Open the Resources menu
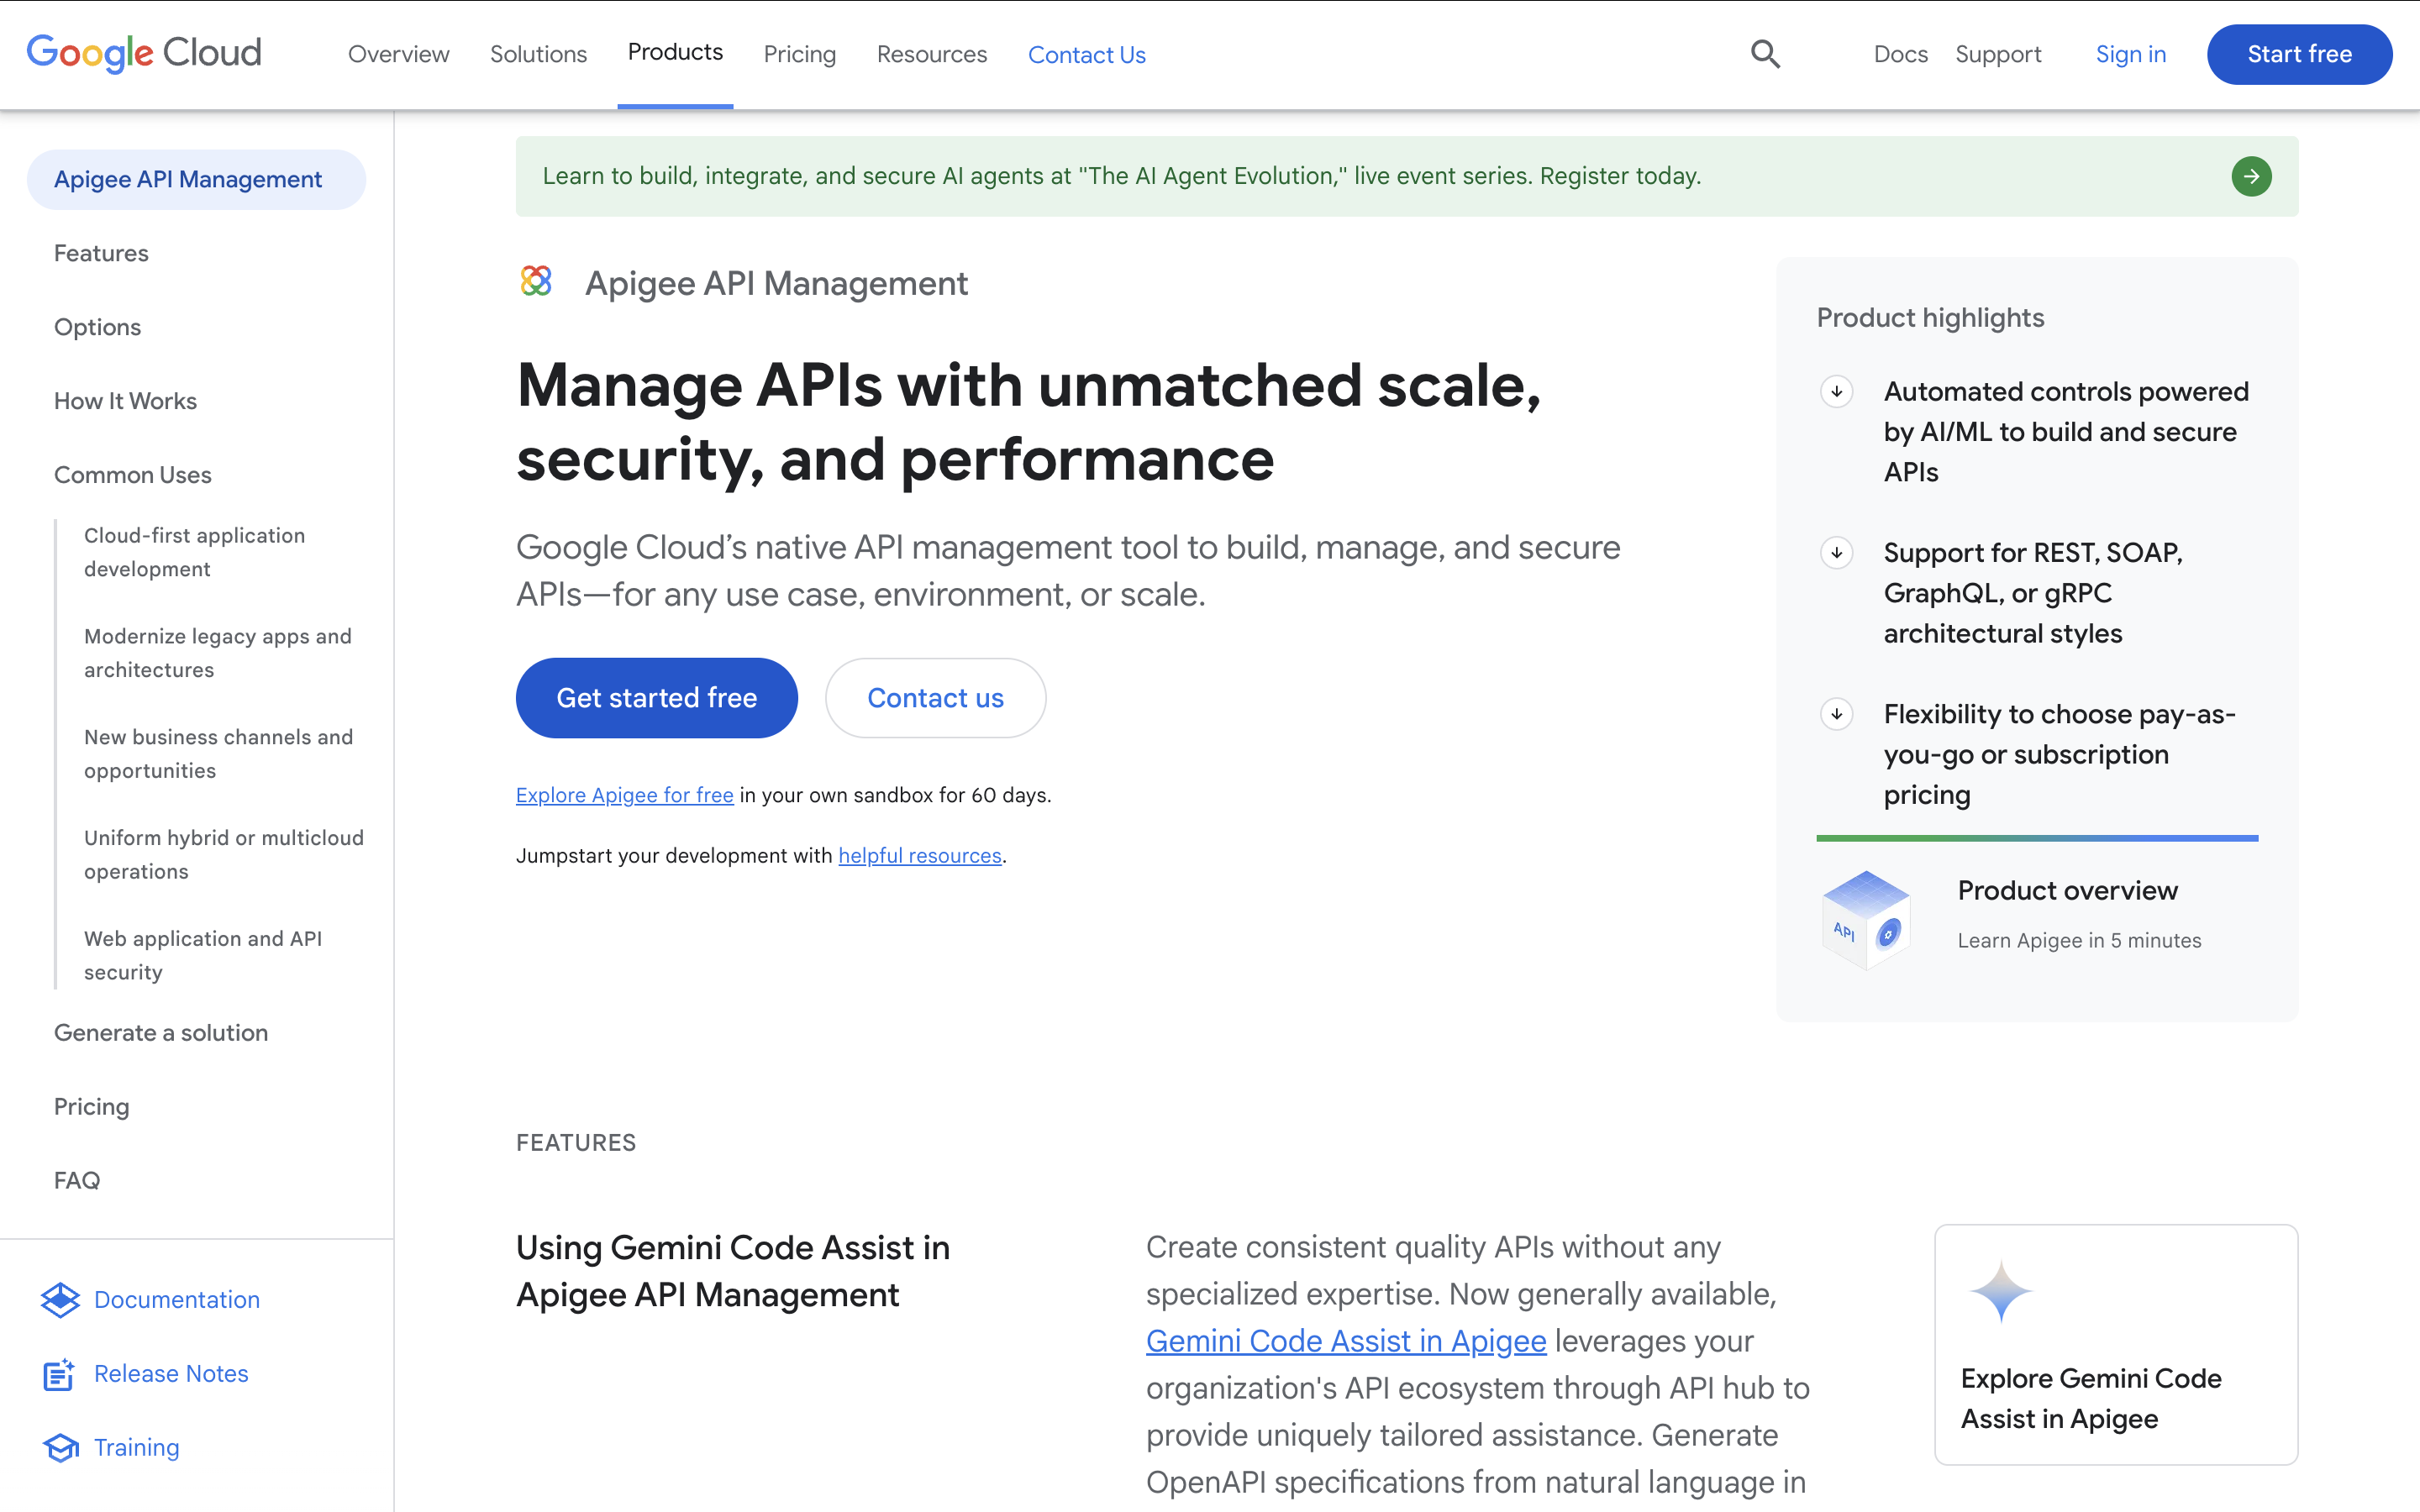2420x1512 pixels. 931,54
